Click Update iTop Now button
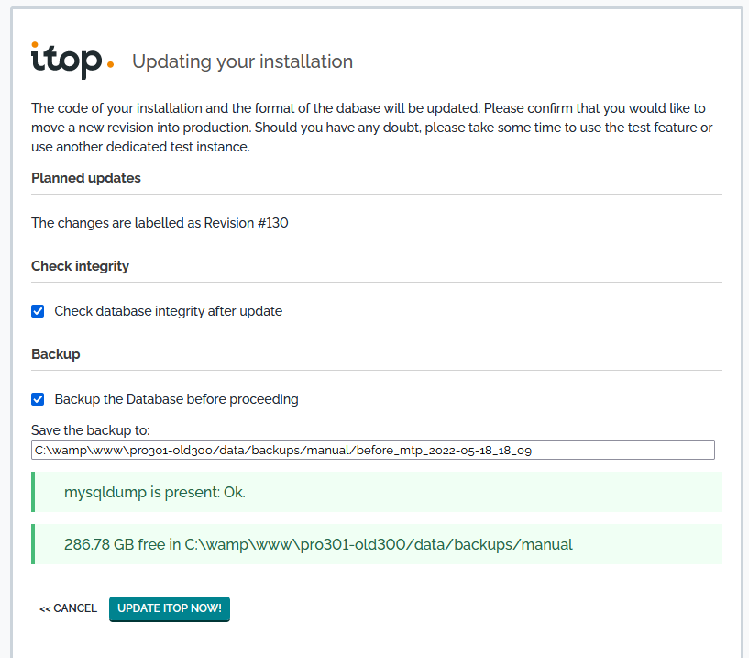 pos(170,608)
